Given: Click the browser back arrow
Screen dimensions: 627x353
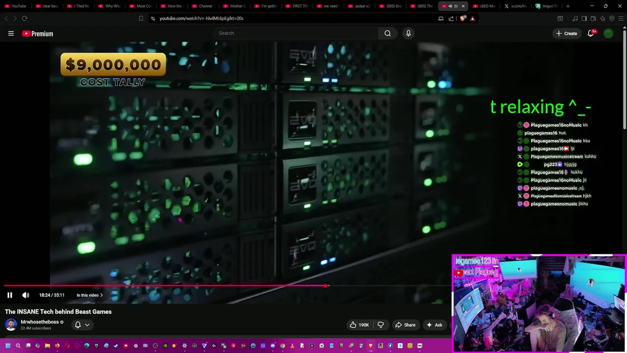Looking at the screenshot, I should click(x=6, y=18).
